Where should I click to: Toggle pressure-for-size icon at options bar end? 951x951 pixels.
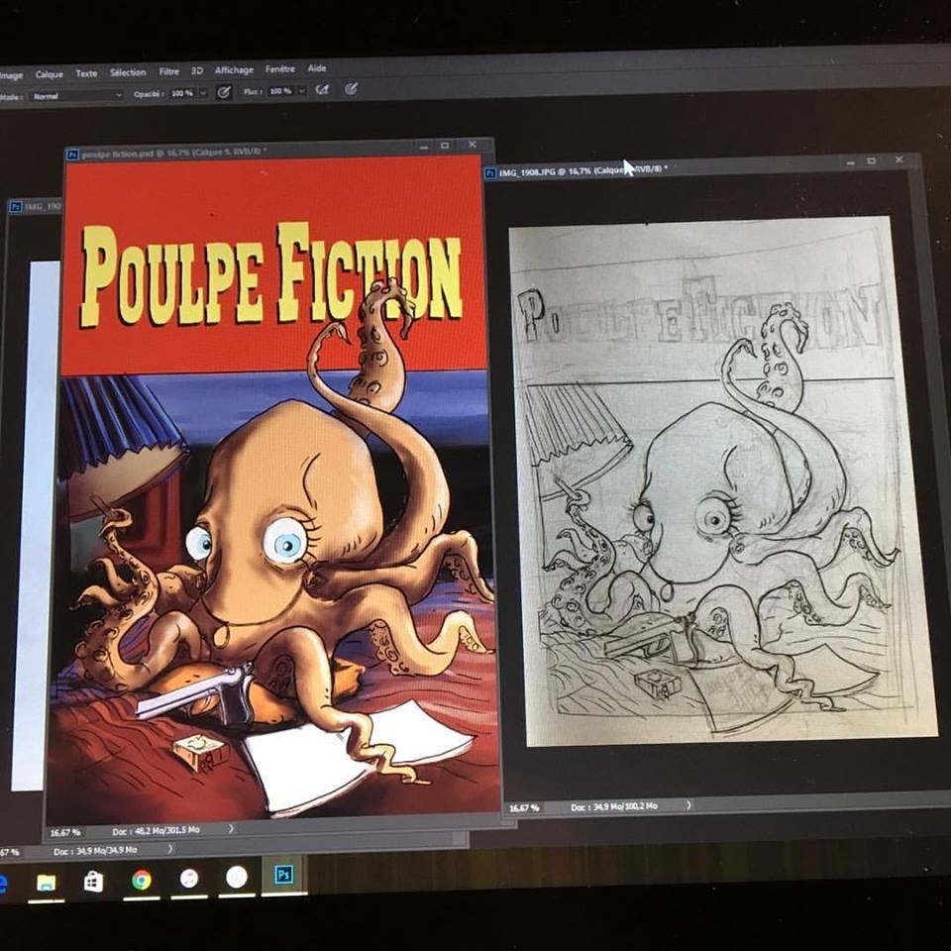pyautogui.click(x=351, y=89)
